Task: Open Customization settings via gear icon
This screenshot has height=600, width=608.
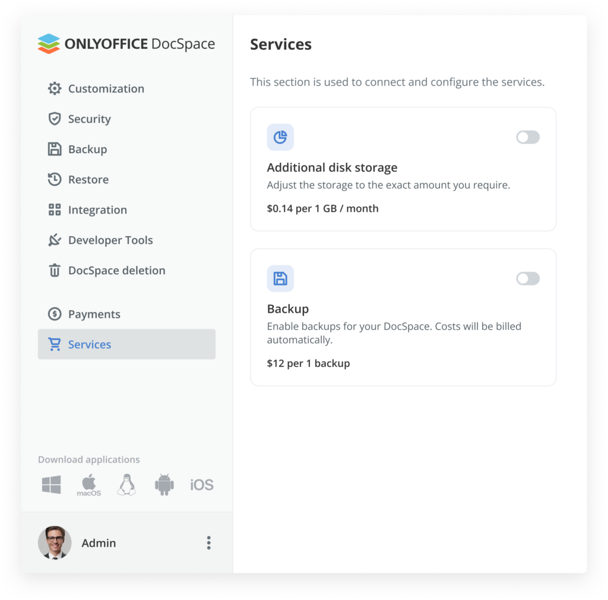Action: 55,89
